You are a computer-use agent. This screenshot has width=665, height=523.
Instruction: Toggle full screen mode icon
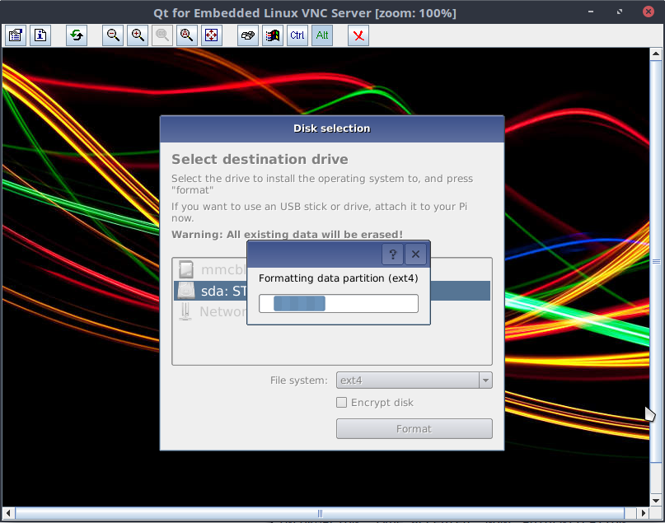tap(212, 35)
